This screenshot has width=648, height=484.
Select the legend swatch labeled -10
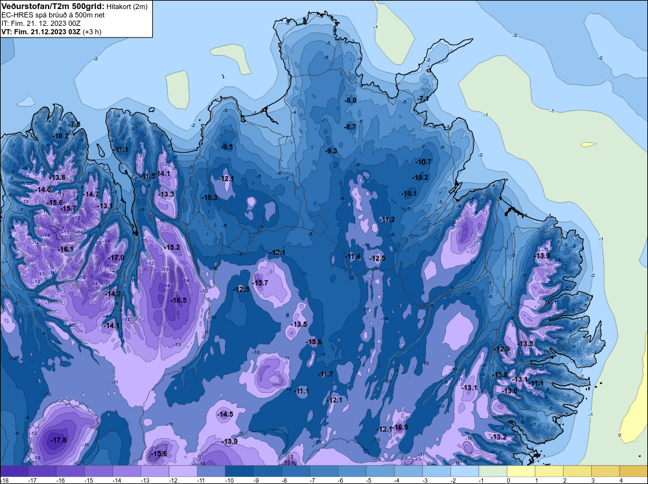point(239,471)
